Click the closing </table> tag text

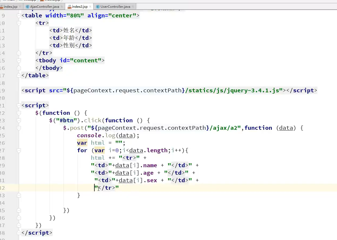(x=35, y=75)
